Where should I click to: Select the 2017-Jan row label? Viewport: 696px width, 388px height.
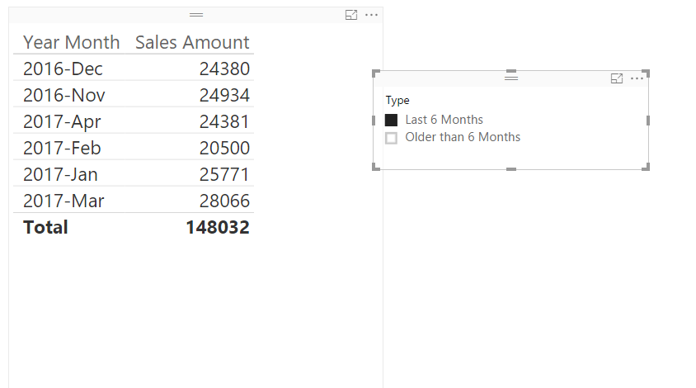click(60, 175)
